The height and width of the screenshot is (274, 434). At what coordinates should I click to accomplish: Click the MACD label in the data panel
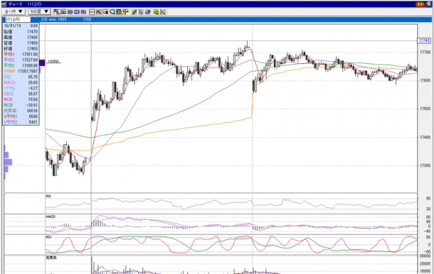pos(10,83)
